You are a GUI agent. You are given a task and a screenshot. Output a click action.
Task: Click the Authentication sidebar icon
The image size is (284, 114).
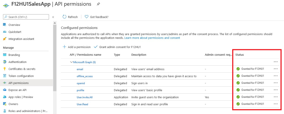pos(5,62)
